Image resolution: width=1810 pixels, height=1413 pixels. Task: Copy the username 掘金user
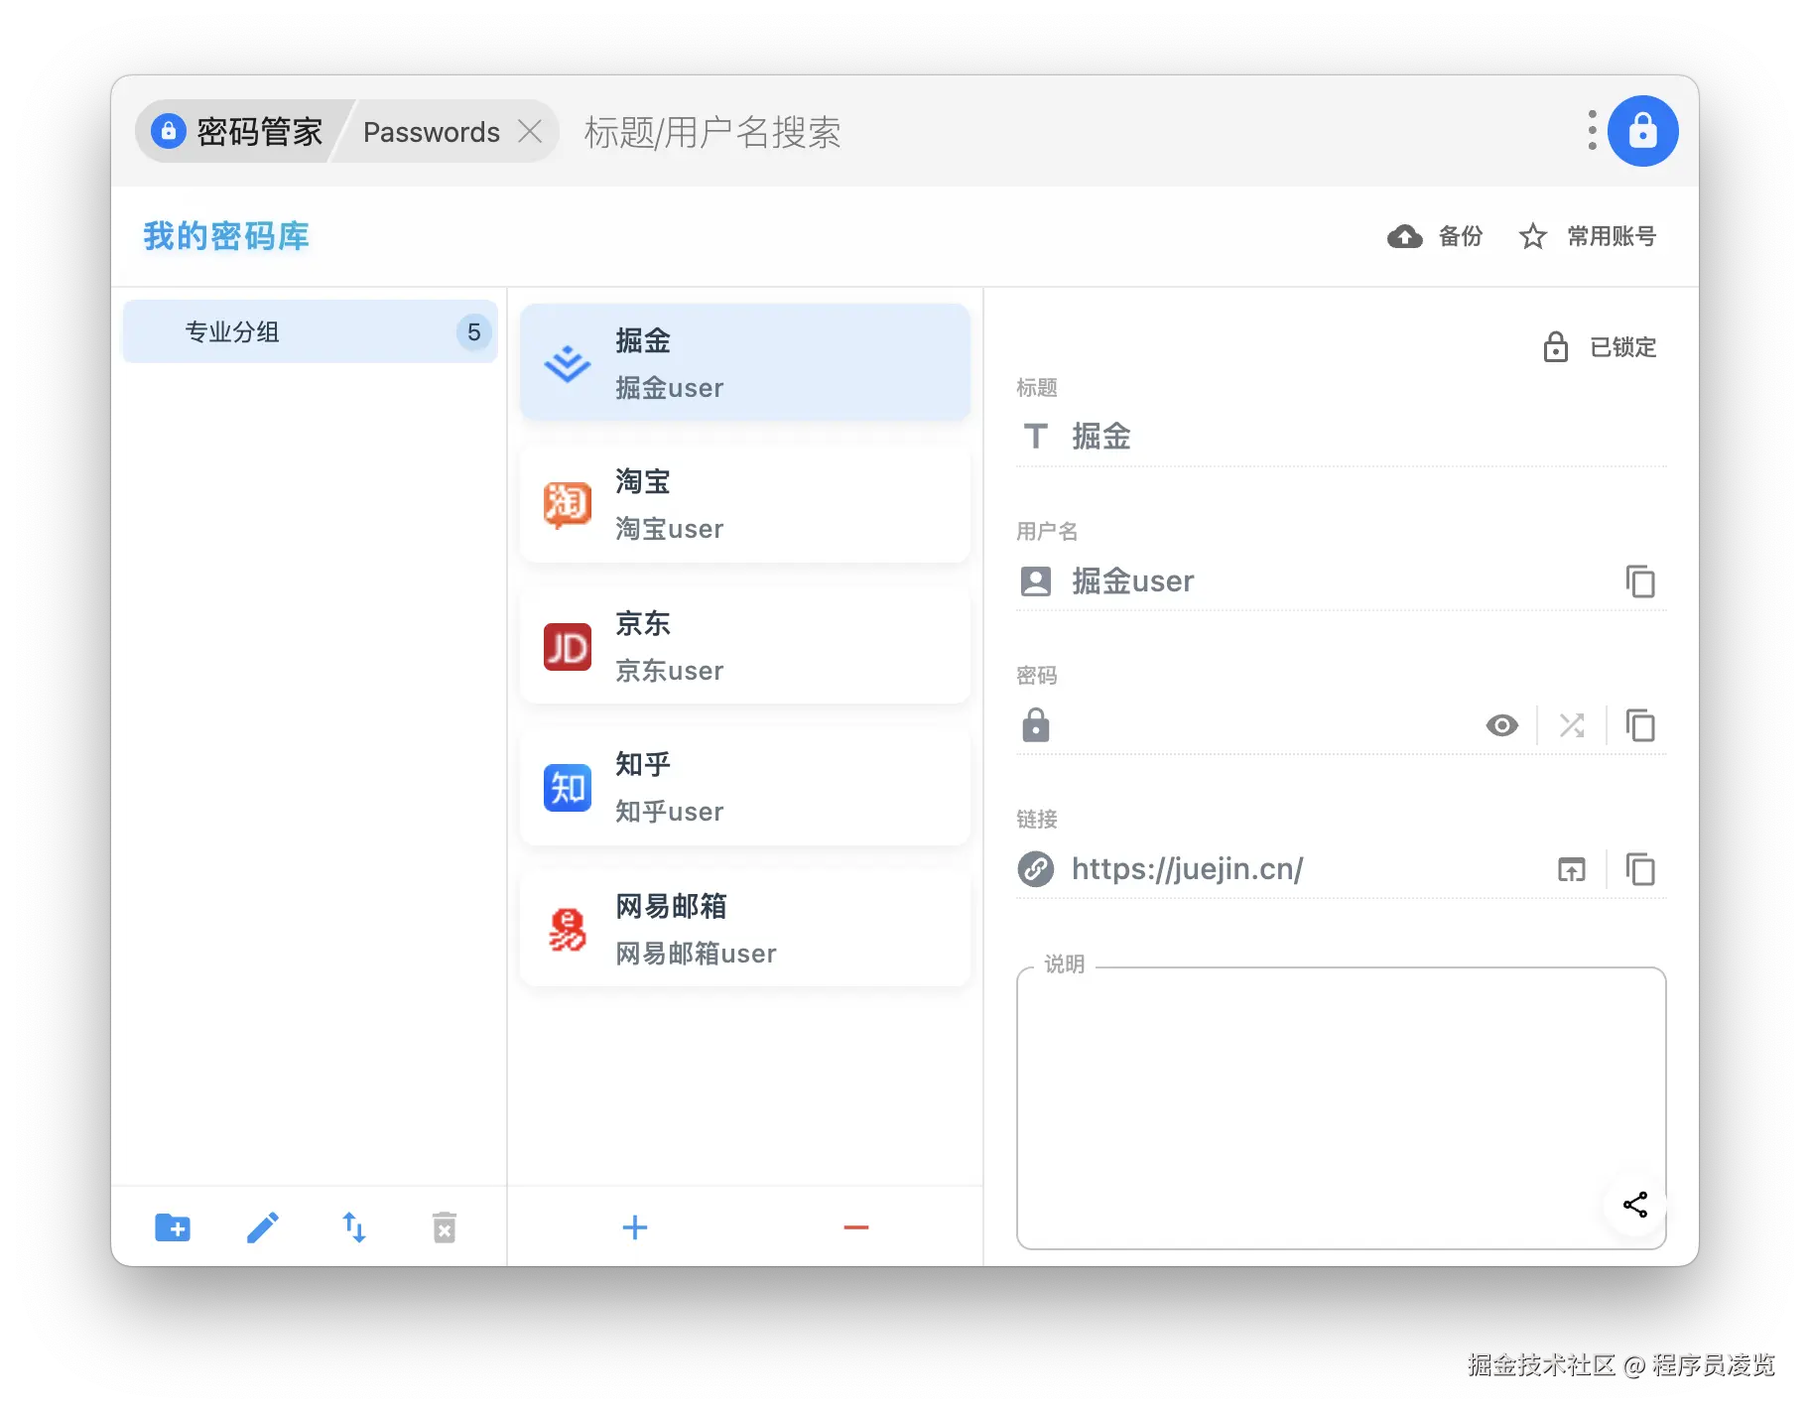(x=1640, y=581)
